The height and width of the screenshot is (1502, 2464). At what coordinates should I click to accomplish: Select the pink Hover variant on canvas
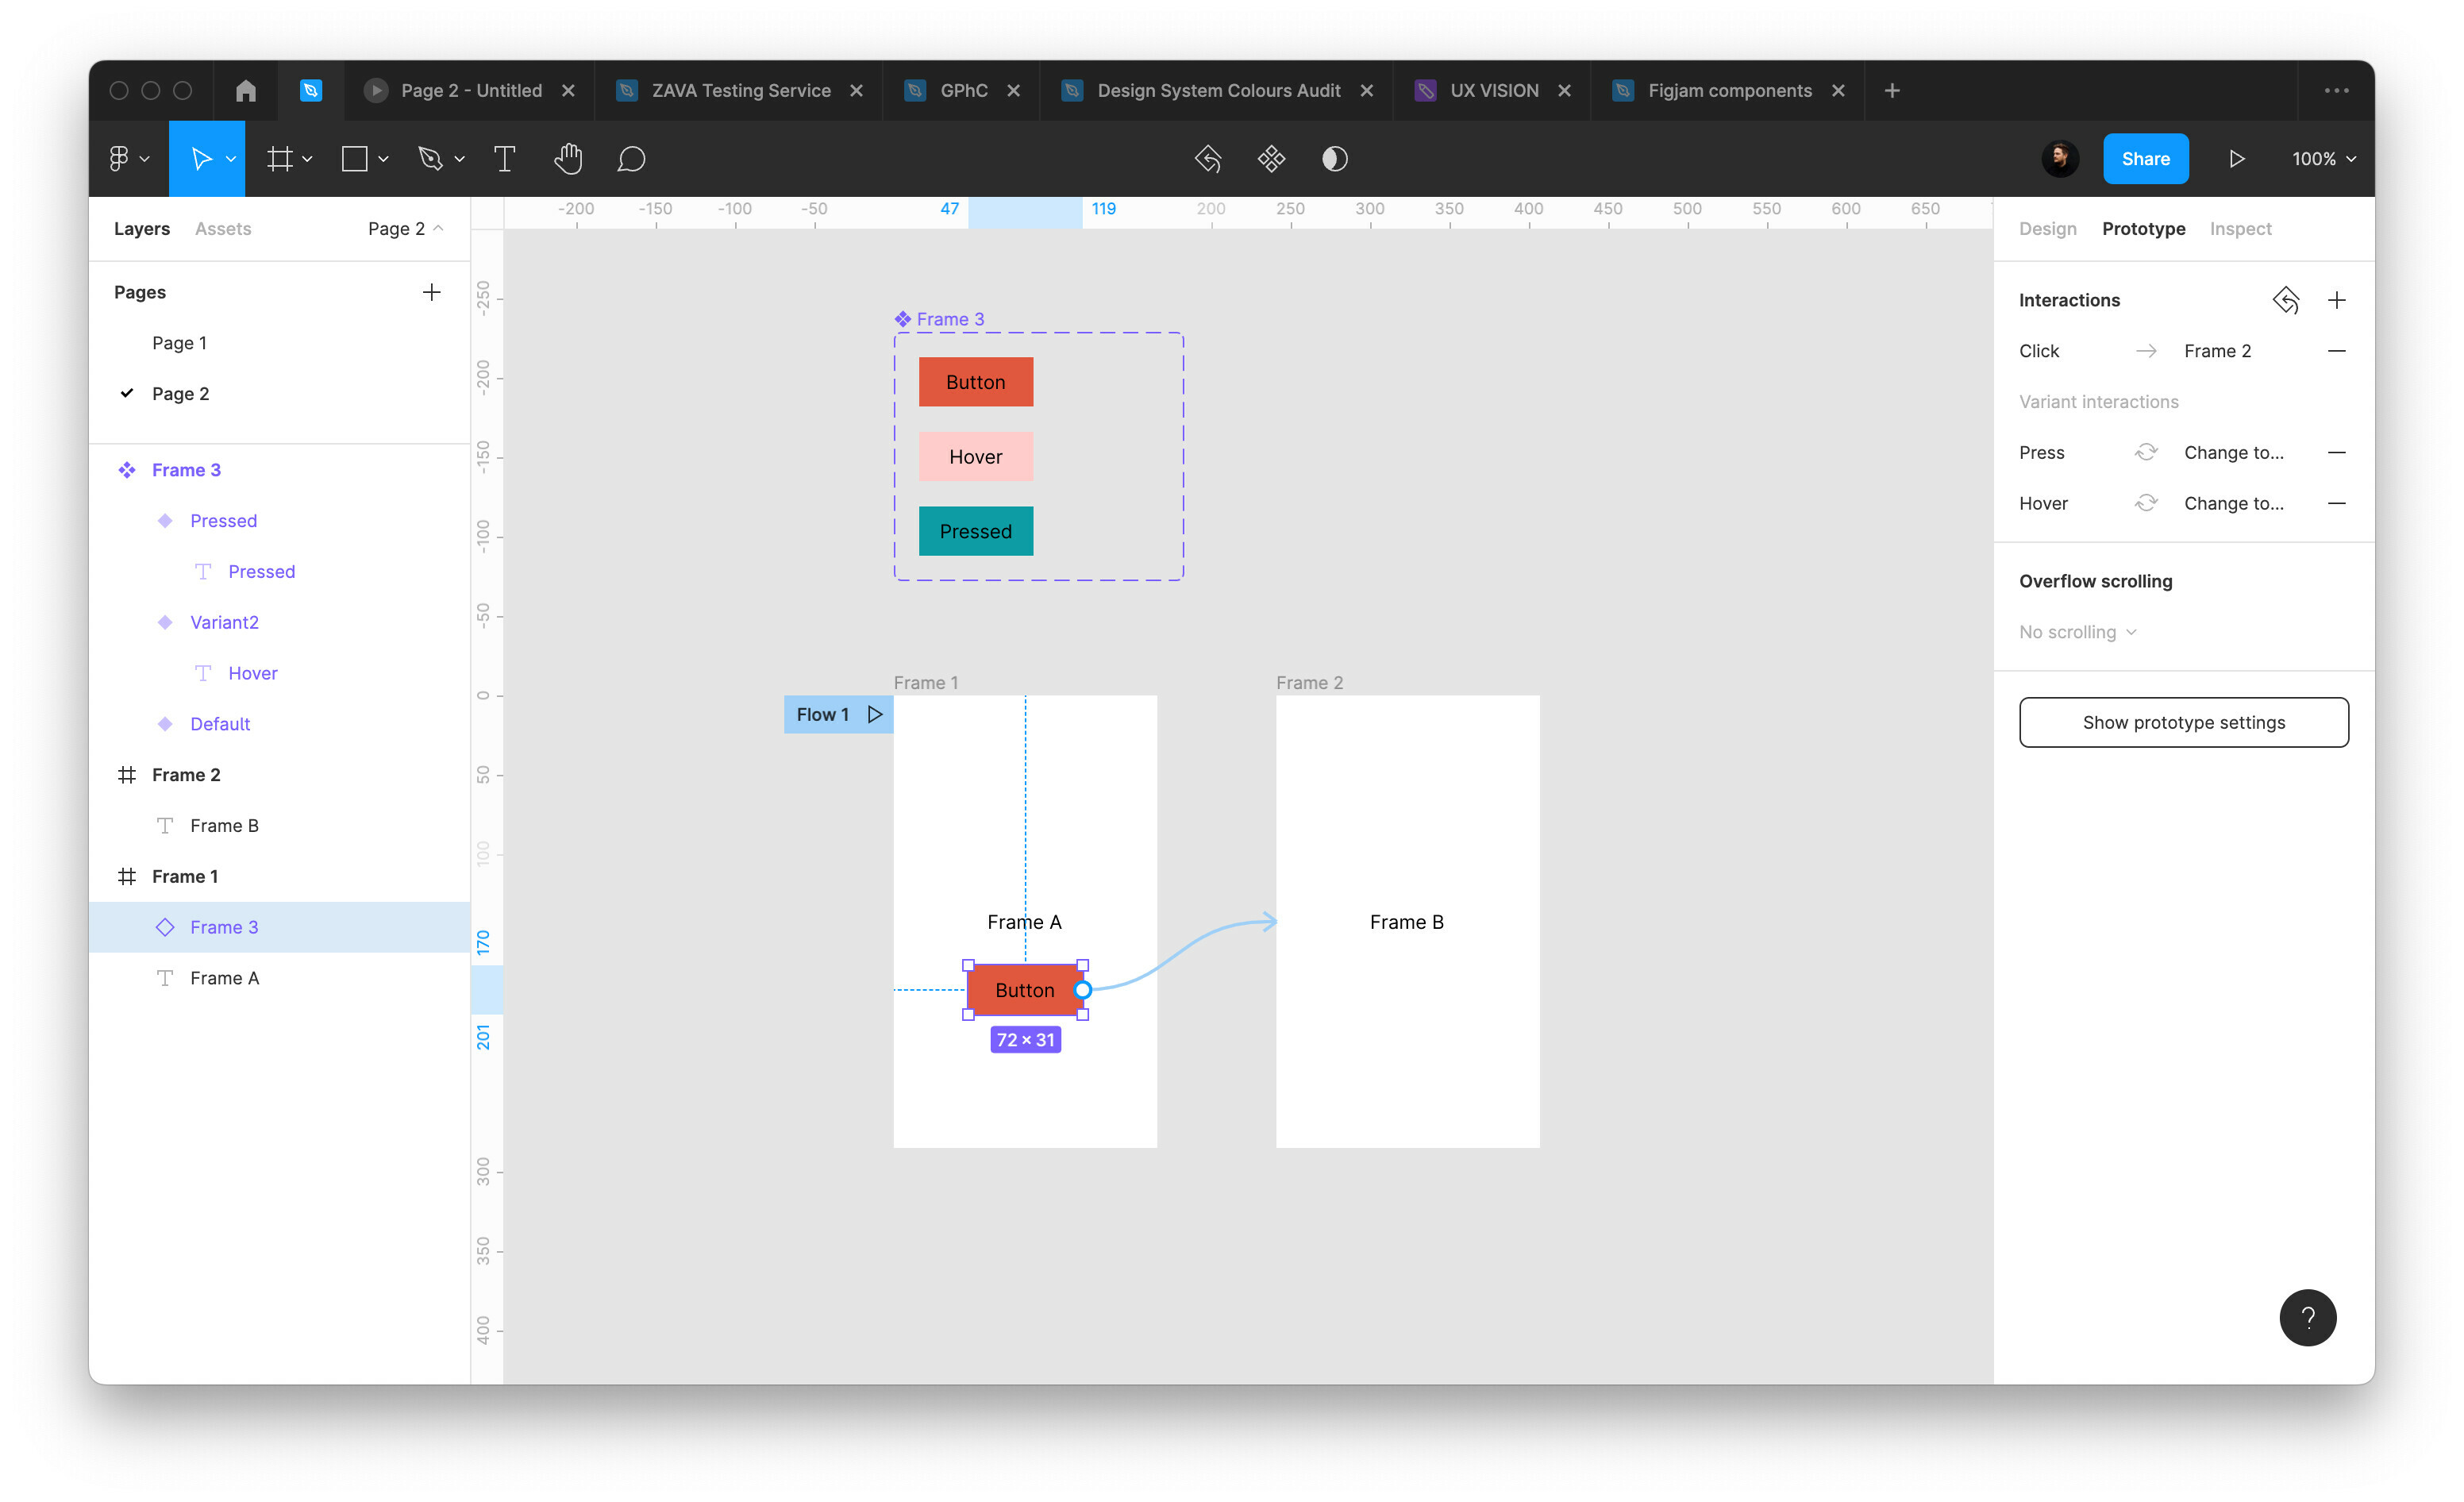[976, 456]
